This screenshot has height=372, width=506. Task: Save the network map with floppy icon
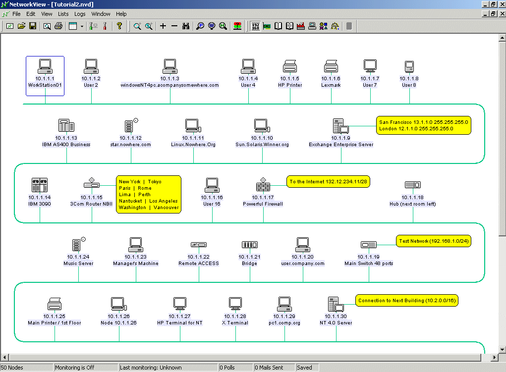click(32, 26)
